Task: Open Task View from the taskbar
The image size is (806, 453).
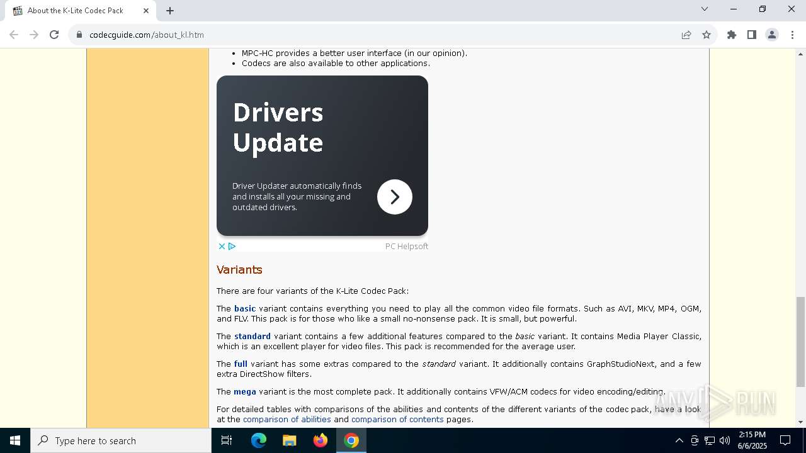Action: point(227,440)
